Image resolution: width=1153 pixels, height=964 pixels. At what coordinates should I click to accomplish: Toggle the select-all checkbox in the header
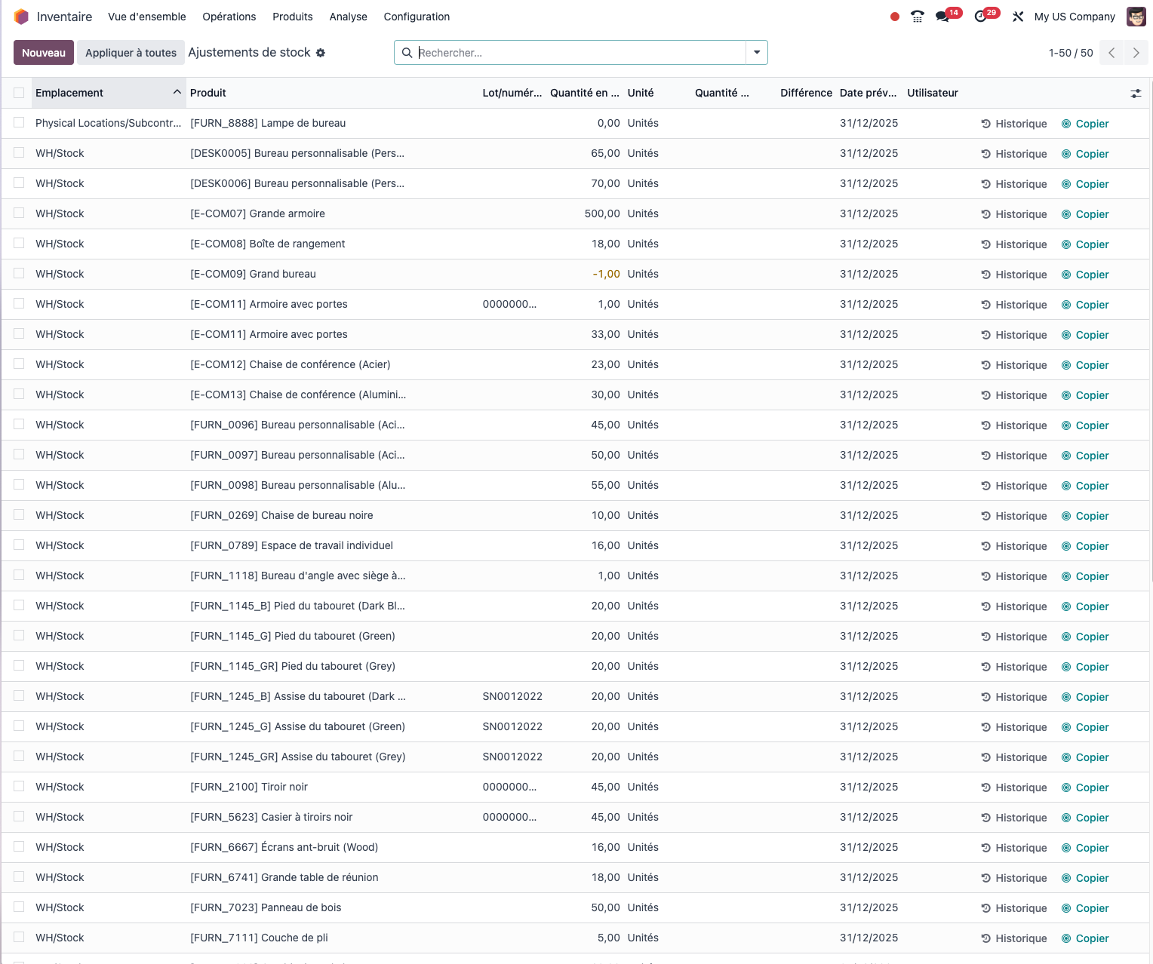[x=19, y=93]
